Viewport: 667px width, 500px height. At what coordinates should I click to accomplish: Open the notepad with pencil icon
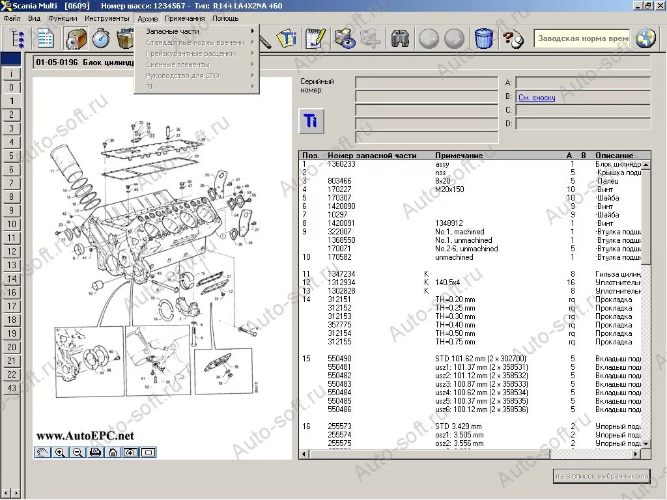pos(315,38)
